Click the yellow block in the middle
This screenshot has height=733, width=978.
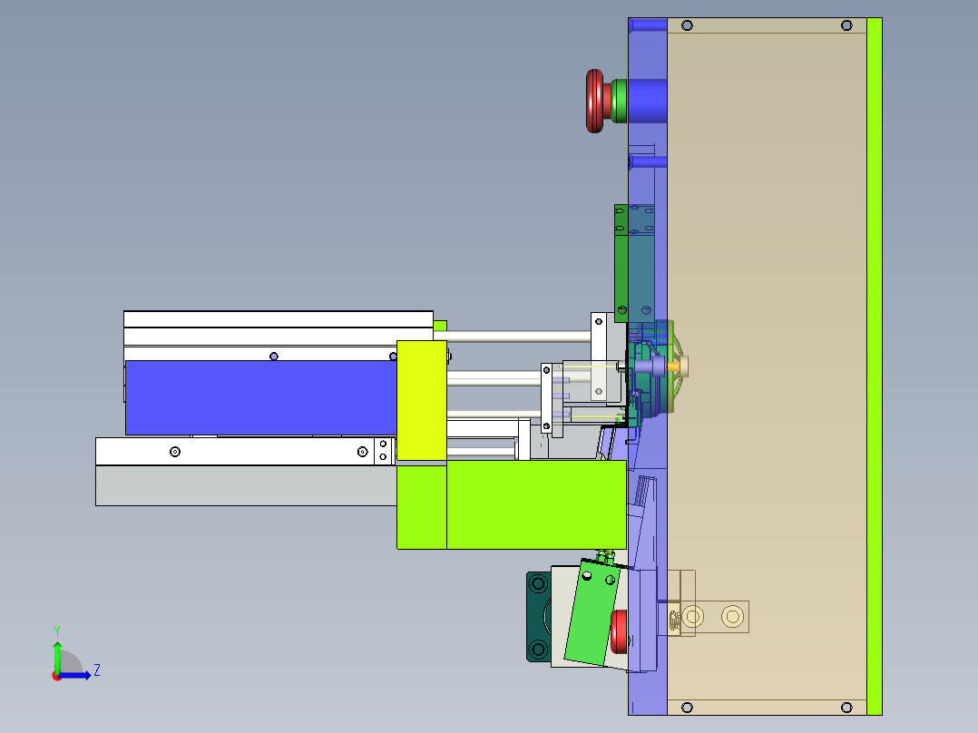point(422,400)
